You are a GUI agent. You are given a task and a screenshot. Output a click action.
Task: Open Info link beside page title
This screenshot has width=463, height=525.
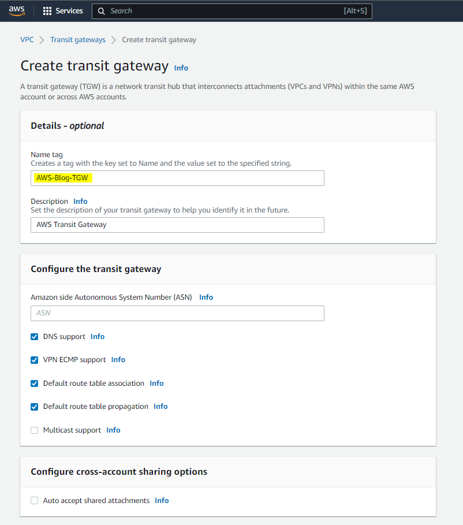[181, 68]
